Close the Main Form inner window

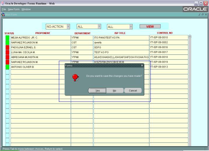coord(206,15)
